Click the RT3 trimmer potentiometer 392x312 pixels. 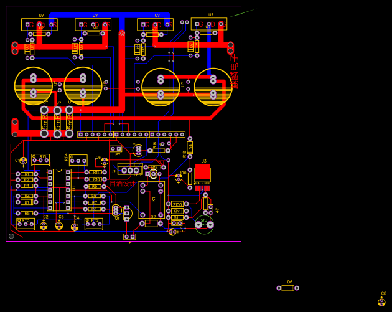pos(26,224)
